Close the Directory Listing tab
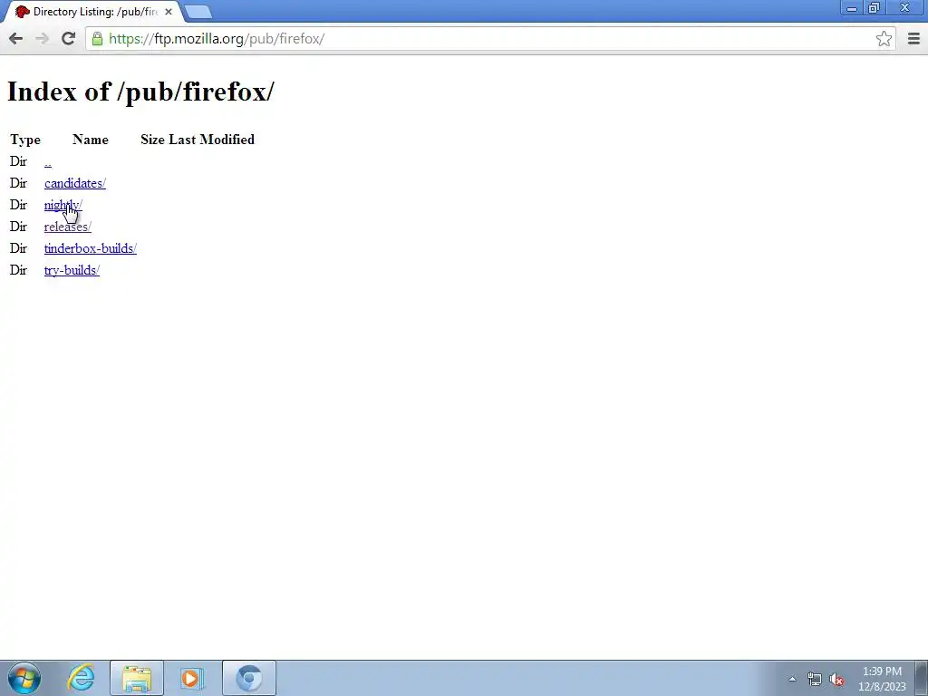928x696 pixels. pos(168,11)
